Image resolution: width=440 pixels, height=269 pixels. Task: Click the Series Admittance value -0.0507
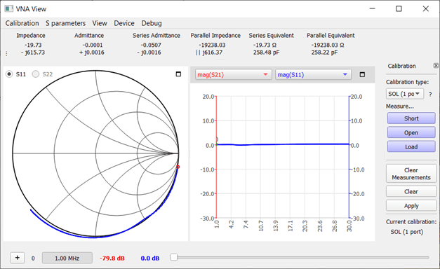coord(151,45)
